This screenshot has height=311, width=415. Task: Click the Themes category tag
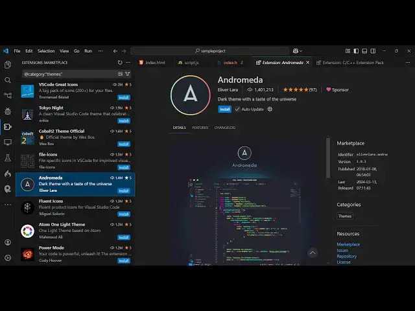coord(344,216)
